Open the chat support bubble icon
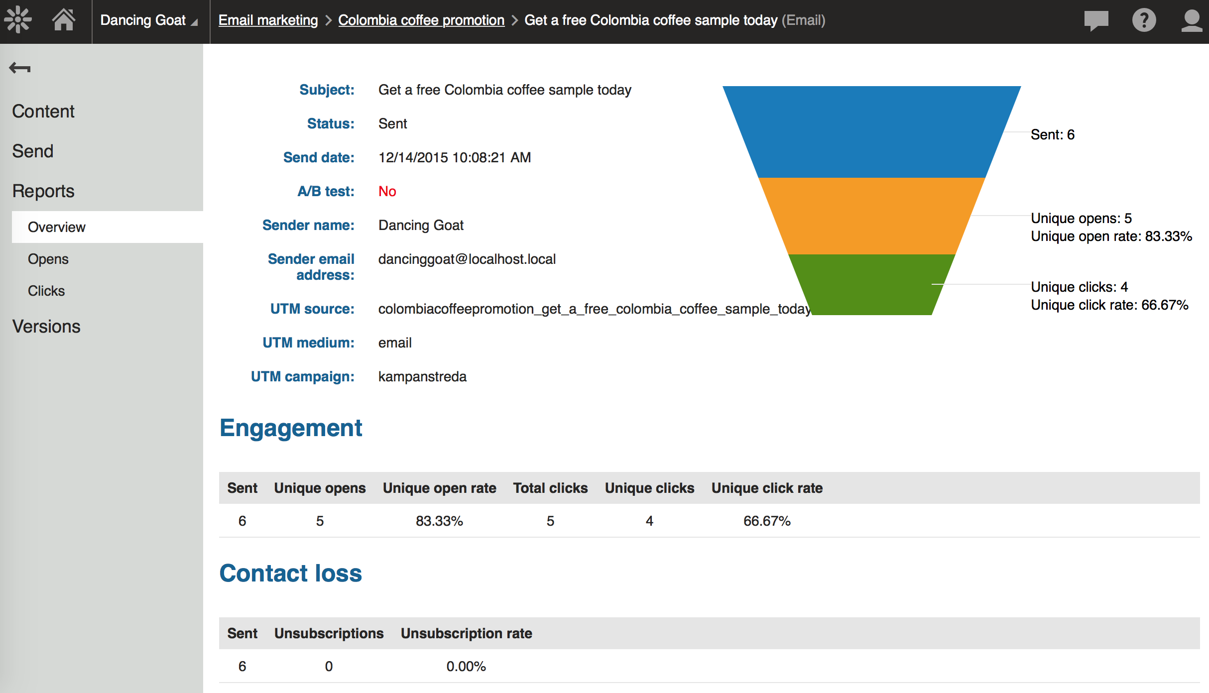This screenshot has height=693, width=1209. (1096, 20)
